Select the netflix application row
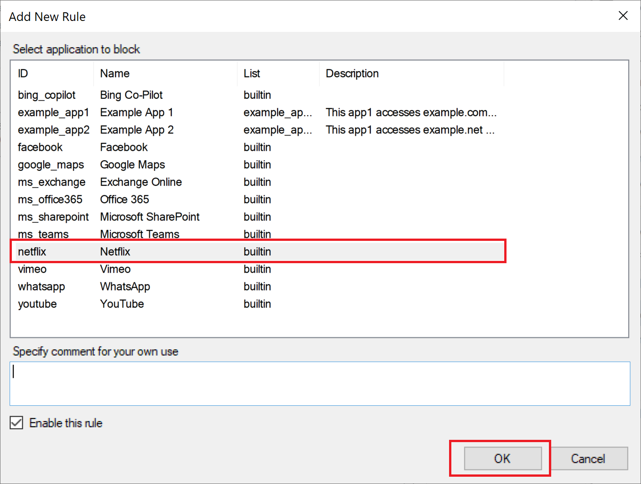The height and width of the screenshot is (484, 641). click(260, 251)
